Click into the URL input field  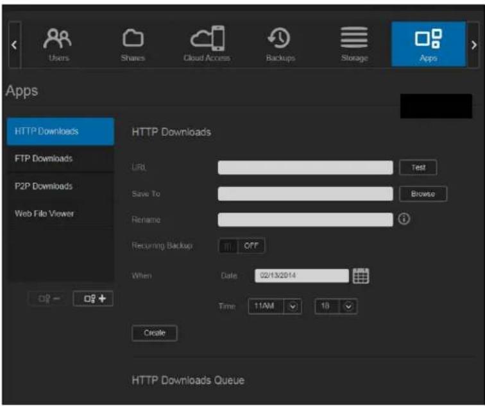tap(305, 167)
